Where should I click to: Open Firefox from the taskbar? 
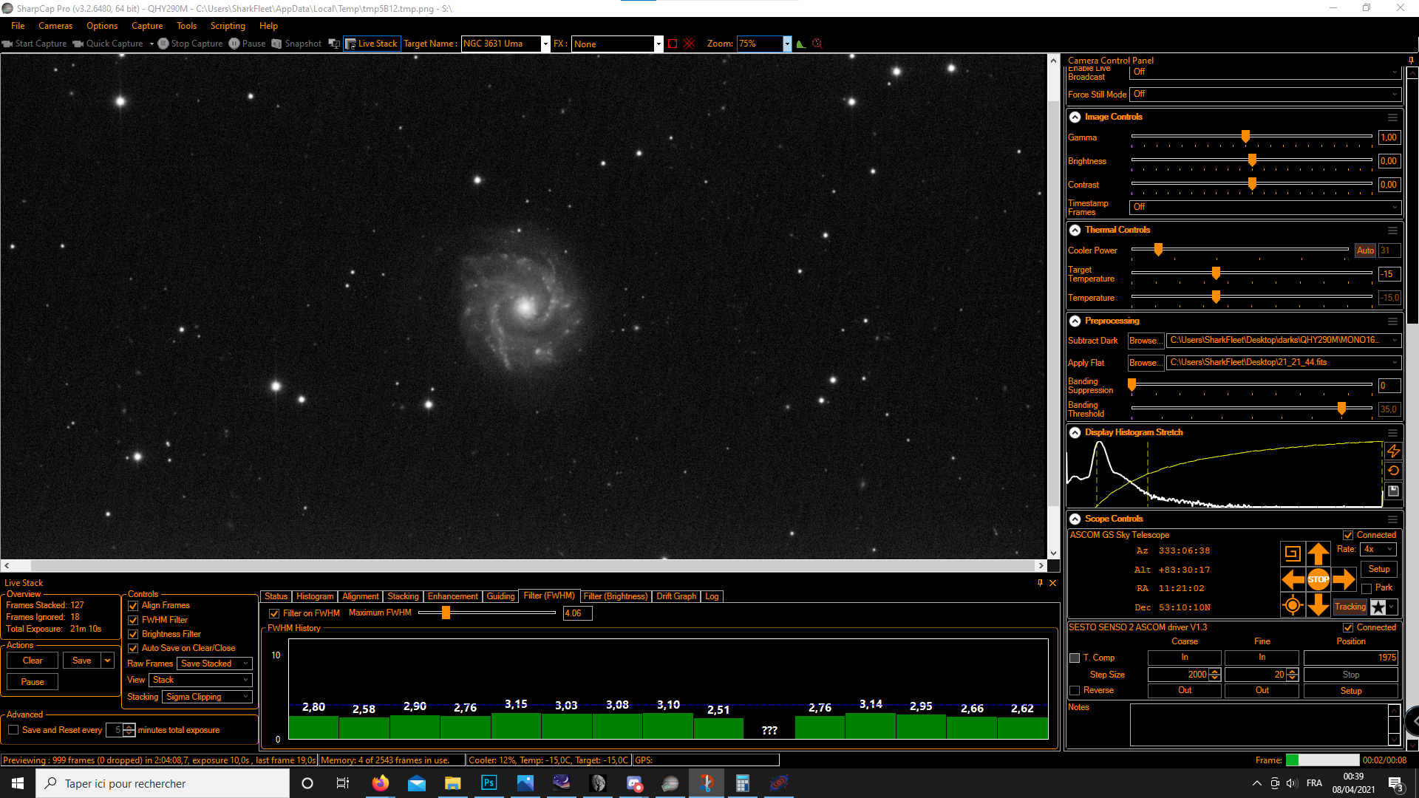click(x=380, y=783)
